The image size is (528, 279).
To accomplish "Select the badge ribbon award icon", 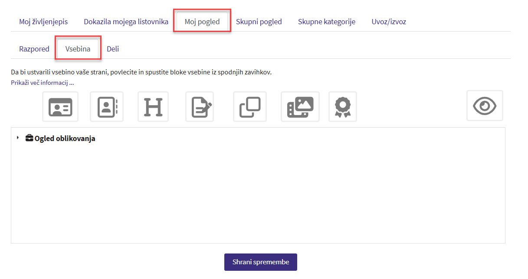I will [x=343, y=107].
